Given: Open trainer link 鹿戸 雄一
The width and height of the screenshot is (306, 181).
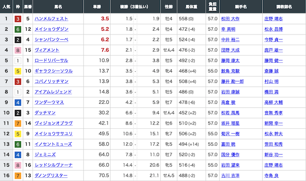Looking at the screenshot, I should click(273, 50).
